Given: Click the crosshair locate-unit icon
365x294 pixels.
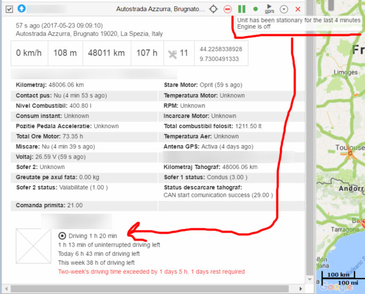Looking at the screenshot, I should pos(213,9).
